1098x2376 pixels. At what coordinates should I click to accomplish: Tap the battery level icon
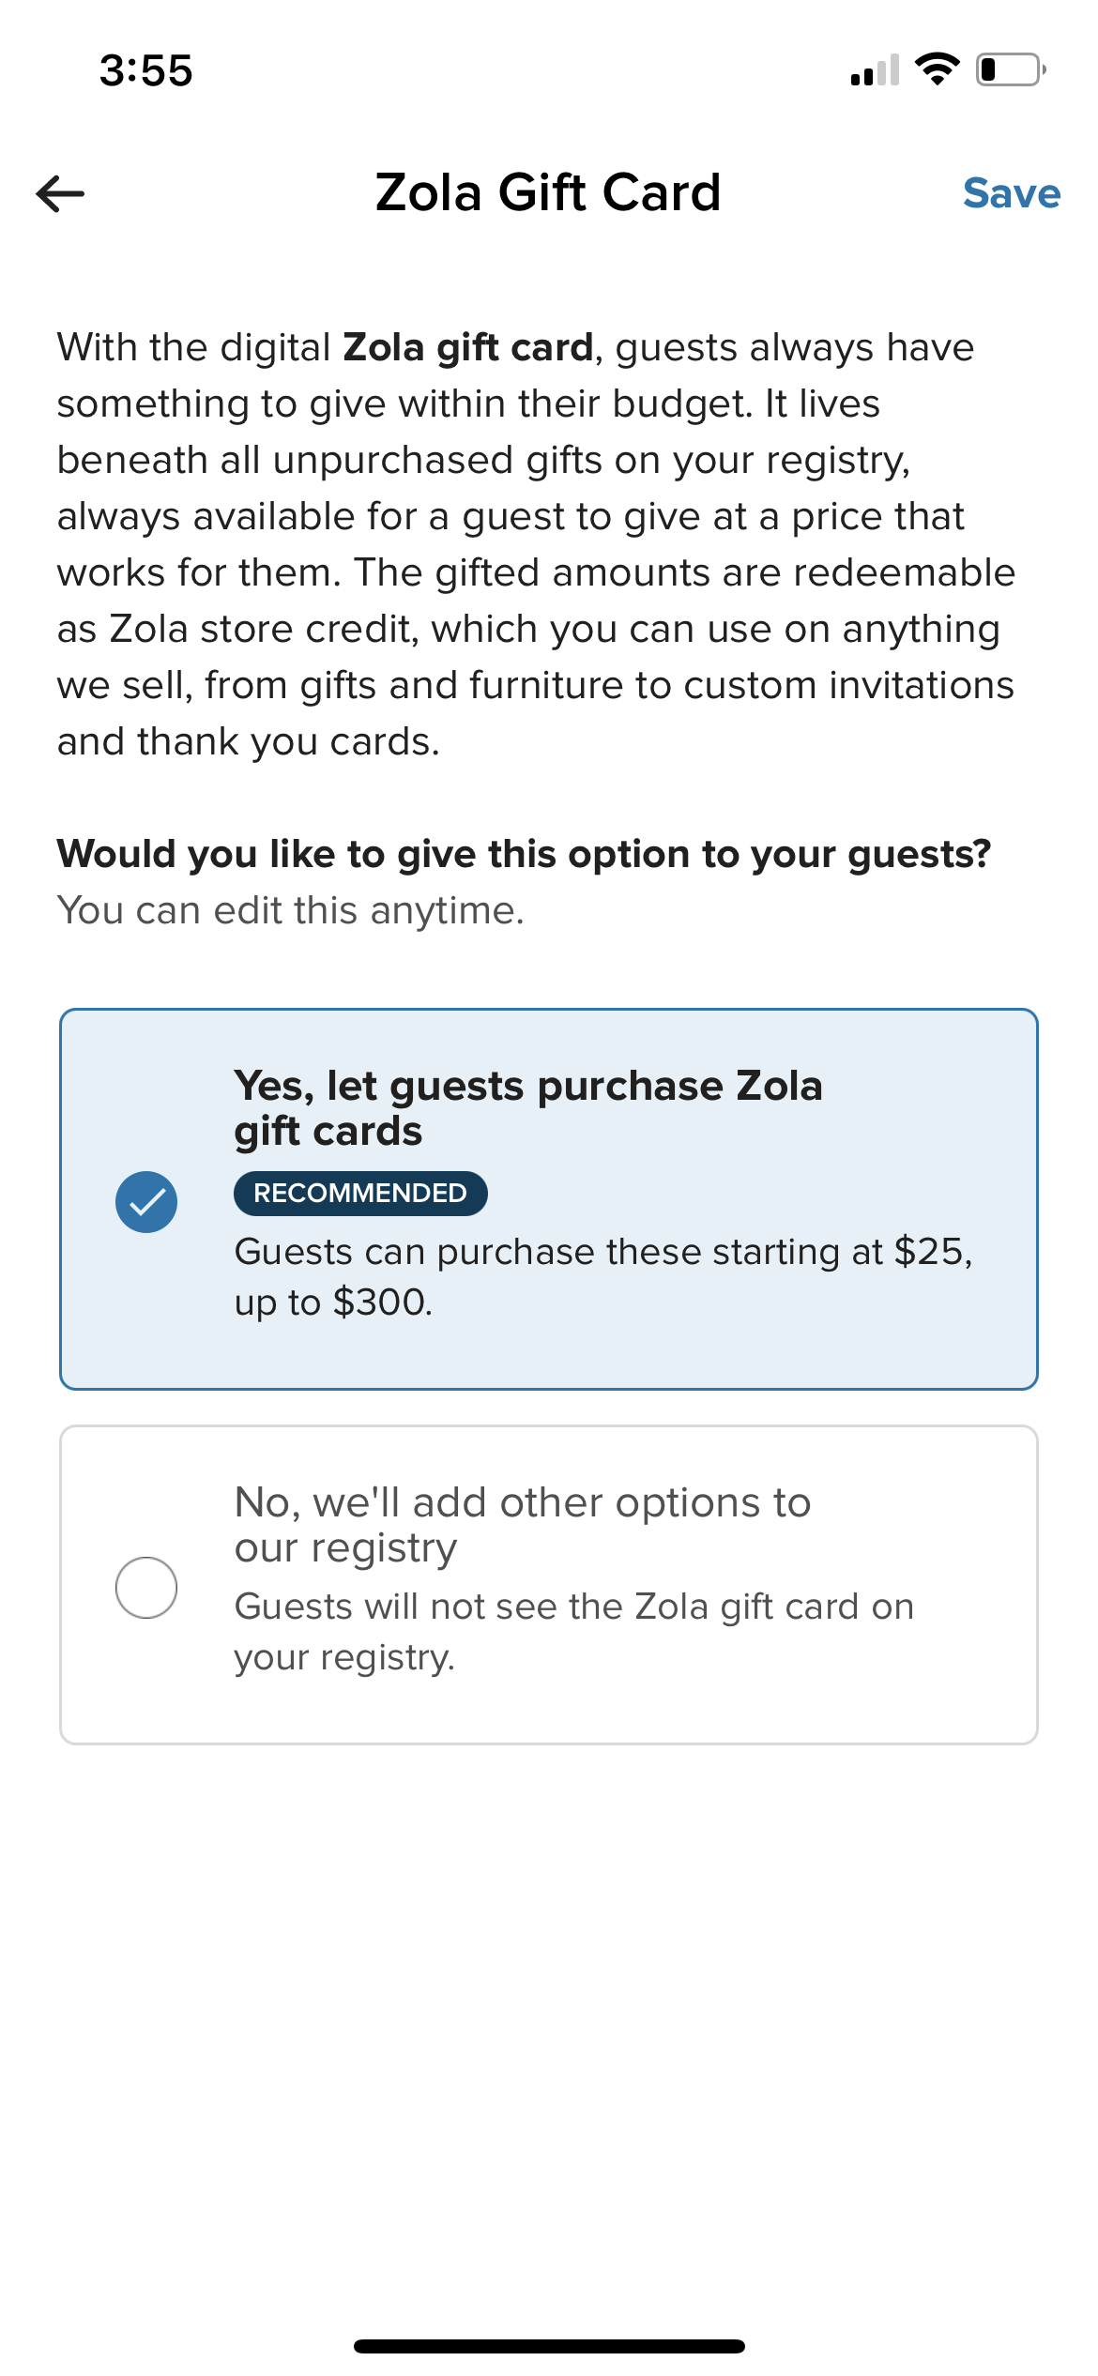click(x=1011, y=70)
